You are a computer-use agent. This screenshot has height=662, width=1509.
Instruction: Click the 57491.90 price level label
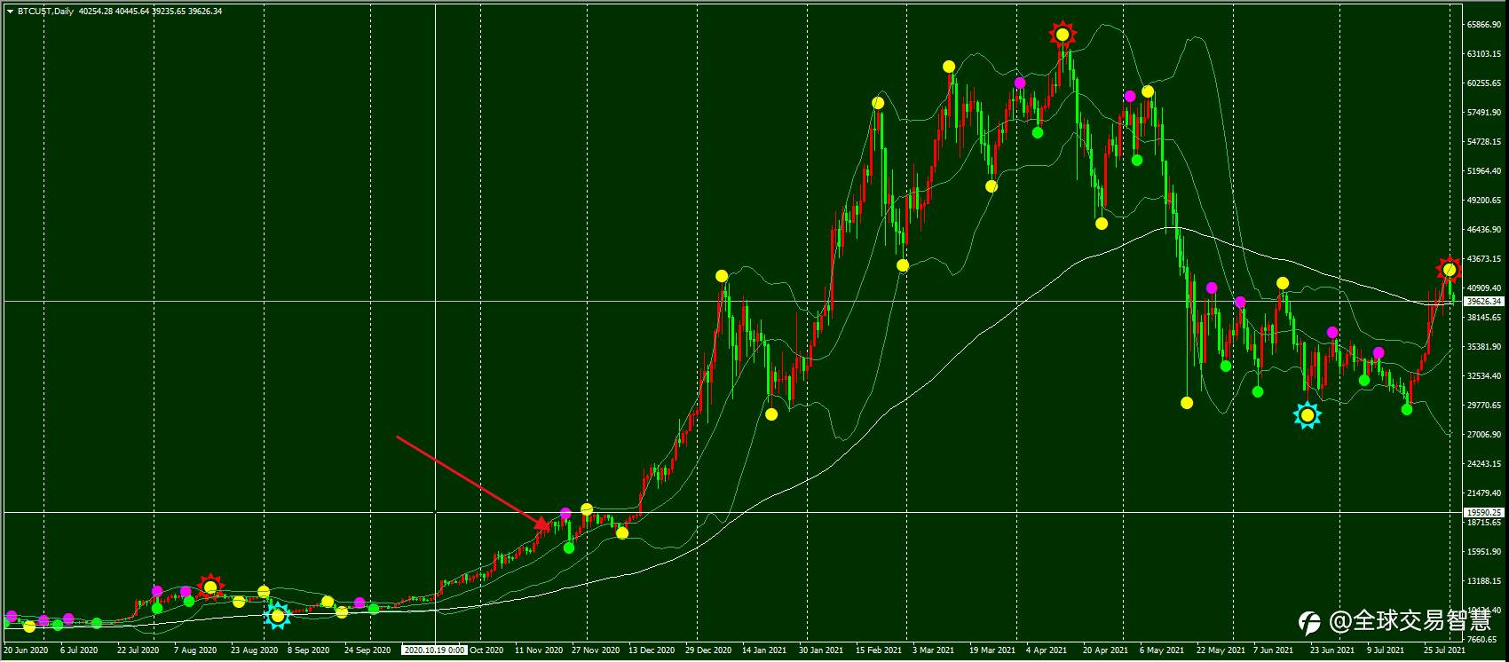point(1483,113)
